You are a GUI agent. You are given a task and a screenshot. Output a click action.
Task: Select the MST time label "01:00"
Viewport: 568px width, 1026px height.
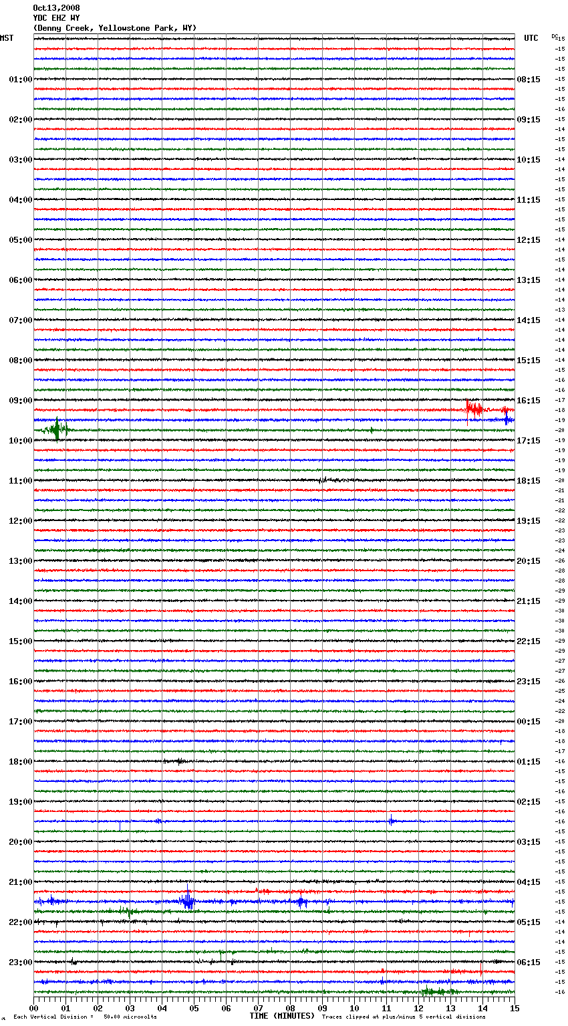click(x=21, y=80)
